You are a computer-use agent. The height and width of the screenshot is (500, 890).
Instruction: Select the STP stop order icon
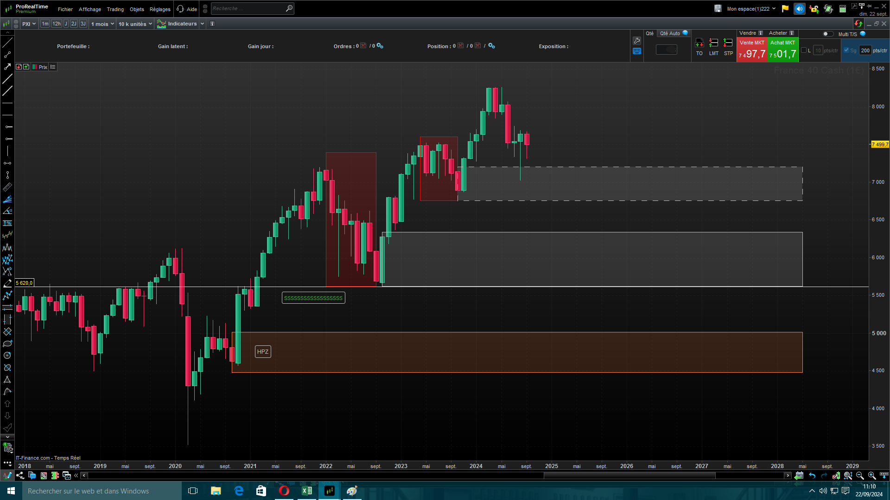[x=728, y=44]
